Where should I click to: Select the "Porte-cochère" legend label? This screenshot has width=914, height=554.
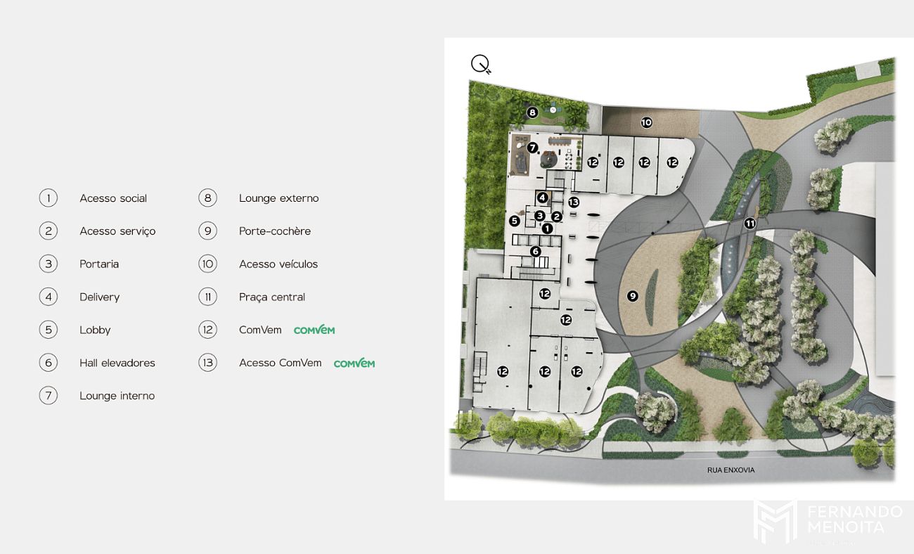[274, 231]
